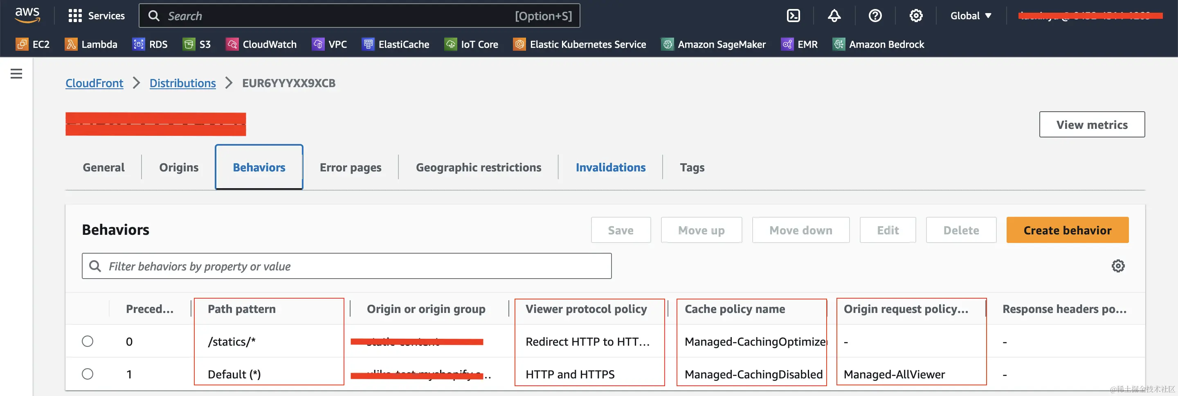Viewport: 1178px width, 396px height.
Task: Select the /statics/* behavior radio button
Action: click(x=88, y=342)
